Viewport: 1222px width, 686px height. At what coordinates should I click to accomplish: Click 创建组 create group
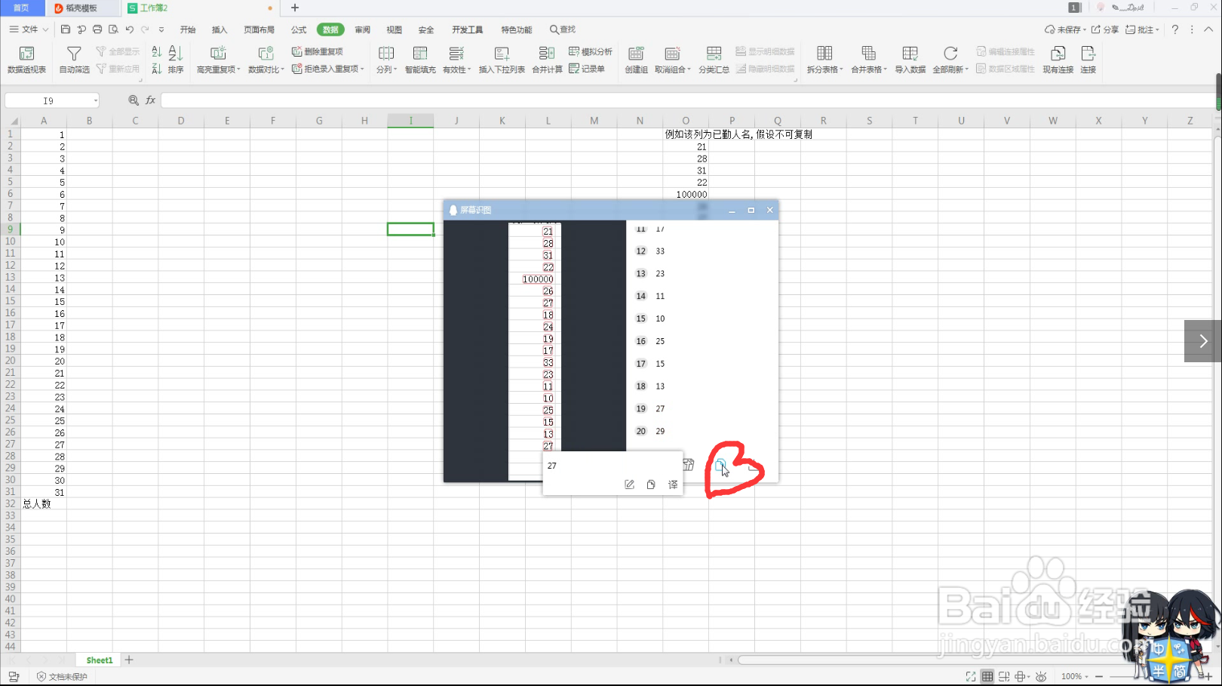[x=636, y=60]
